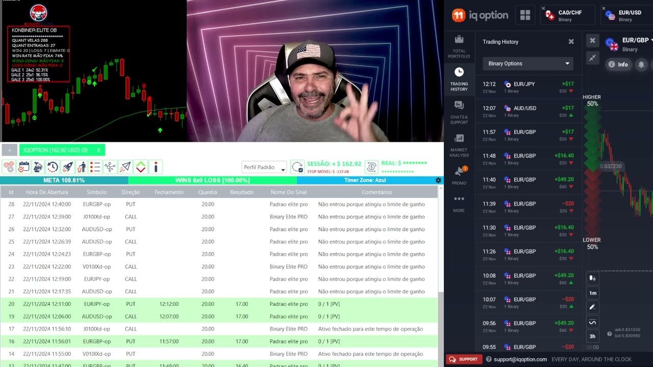Image resolution: width=653 pixels, height=367 pixels.
Task: Close the Trading History panel
Action: pos(571,42)
